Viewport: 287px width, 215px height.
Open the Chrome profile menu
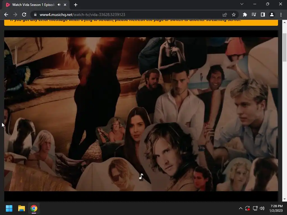(x=272, y=15)
